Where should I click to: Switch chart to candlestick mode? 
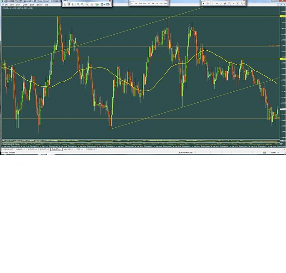click(x=69, y=5)
